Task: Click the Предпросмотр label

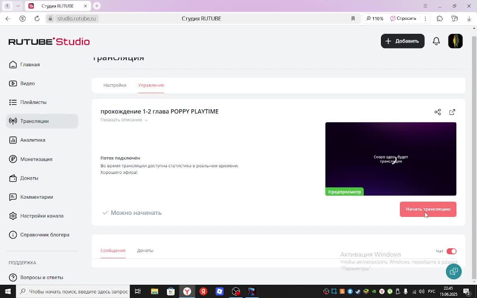Action: tap(344, 192)
